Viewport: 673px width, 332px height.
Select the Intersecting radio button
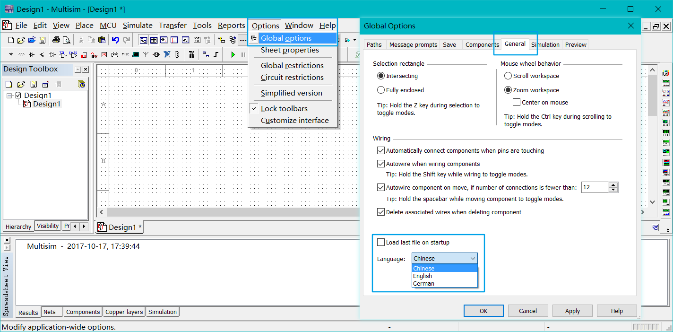pyautogui.click(x=381, y=76)
